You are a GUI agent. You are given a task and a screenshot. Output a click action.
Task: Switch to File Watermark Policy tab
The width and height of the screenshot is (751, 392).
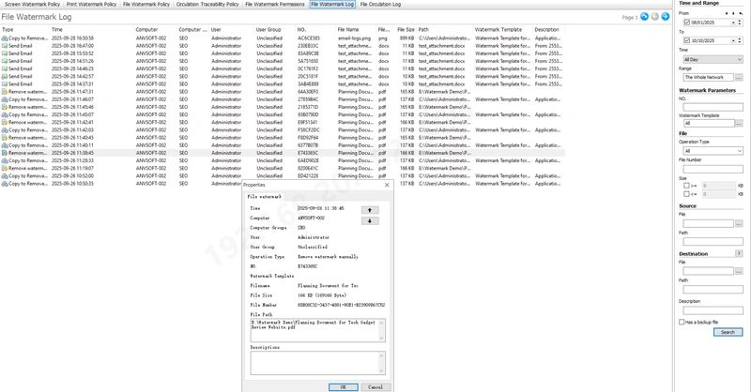coord(146,4)
